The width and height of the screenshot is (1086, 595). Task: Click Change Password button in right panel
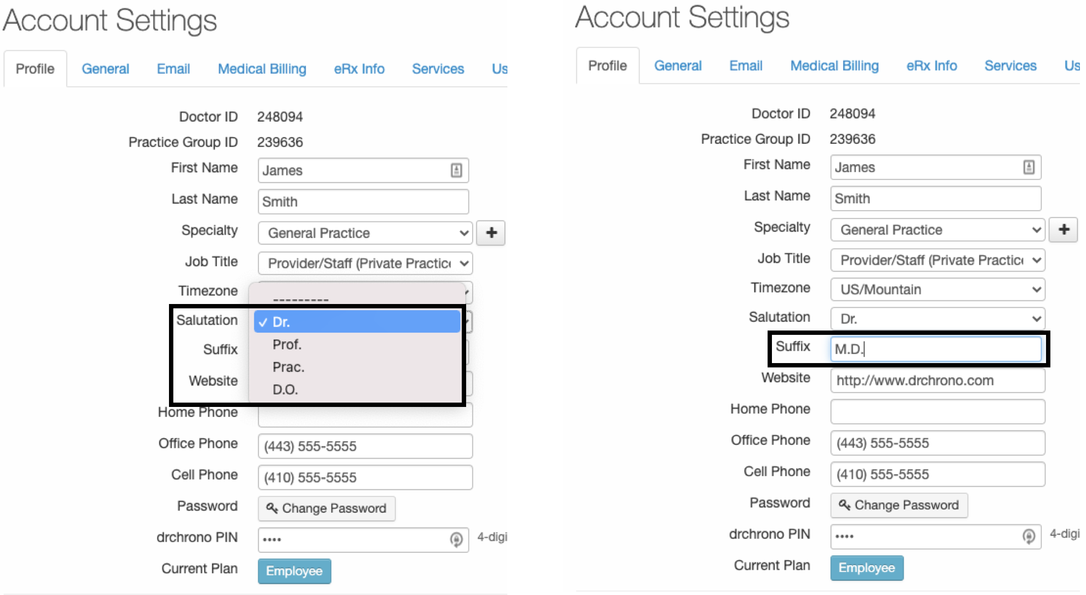point(899,505)
